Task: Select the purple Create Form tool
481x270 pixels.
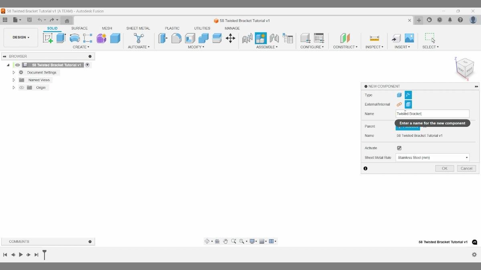Action: pos(101,38)
